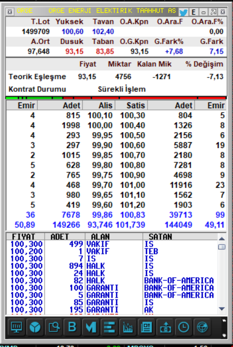This screenshot has width=233, height=347.
Task: Open the pie chart icon in bottom toolbar
Action: coord(35,327)
